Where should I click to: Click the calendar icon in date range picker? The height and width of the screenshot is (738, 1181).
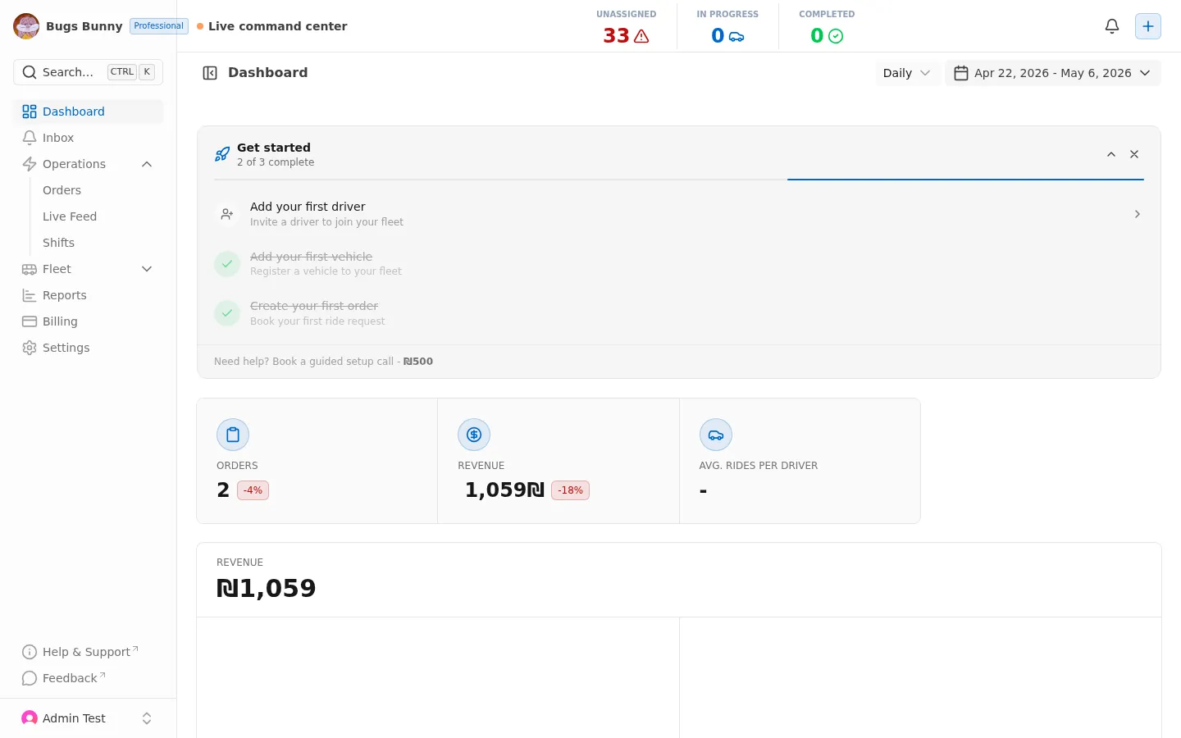(x=961, y=73)
